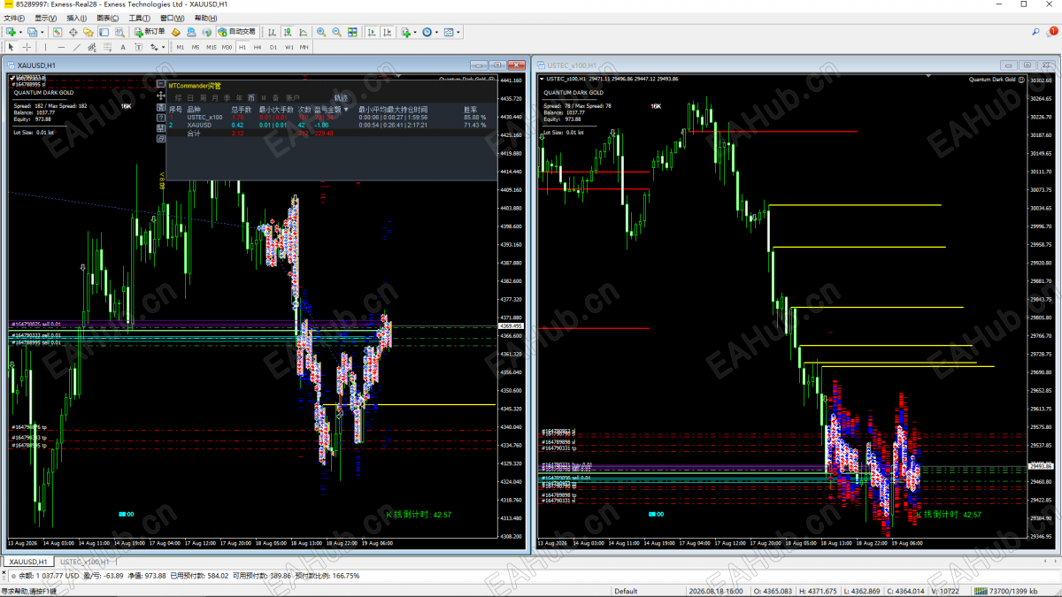1062x597 pixels.
Task: Switch timeframe to MN
Action: click(304, 47)
